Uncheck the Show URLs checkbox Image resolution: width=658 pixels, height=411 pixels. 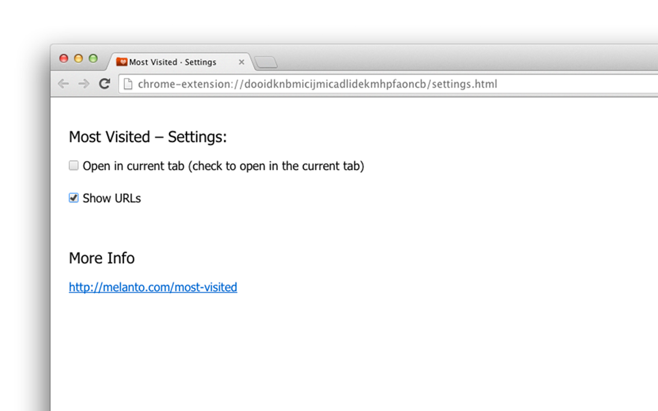tap(74, 198)
